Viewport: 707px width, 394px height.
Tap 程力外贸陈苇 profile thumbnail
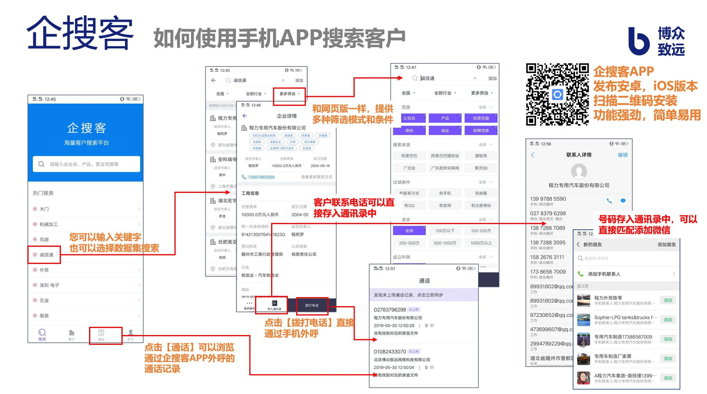(x=584, y=300)
